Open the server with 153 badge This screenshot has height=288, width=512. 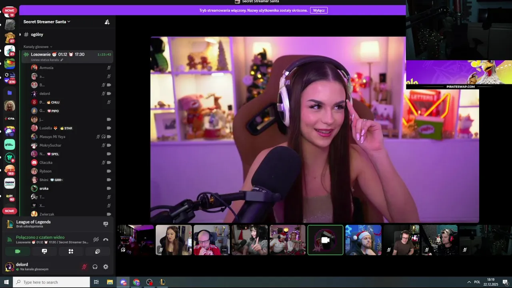tap(10, 170)
